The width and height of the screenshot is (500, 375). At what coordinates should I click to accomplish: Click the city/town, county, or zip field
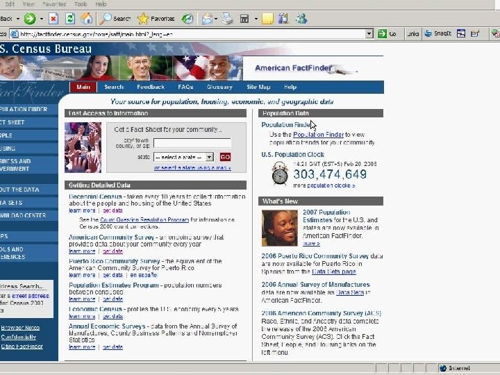192,143
